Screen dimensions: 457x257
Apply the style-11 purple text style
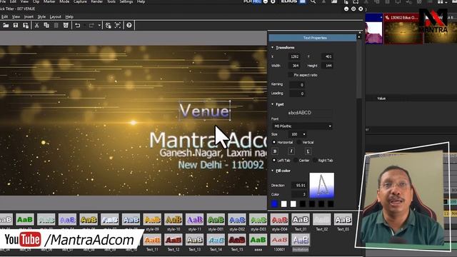[195, 220]
